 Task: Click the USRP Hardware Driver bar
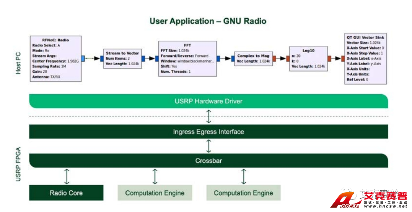pyautogui.click(x=208, y=101)
